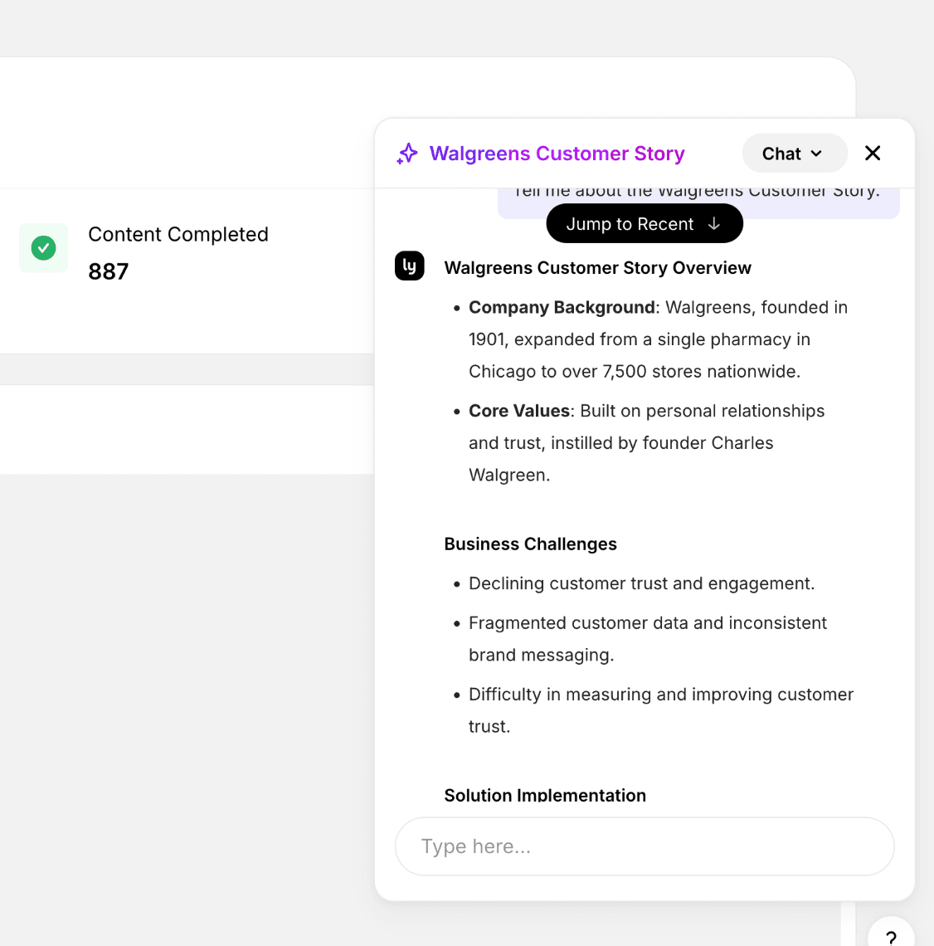Click the Company Background bullet text
934x946 pixels.
659,339
